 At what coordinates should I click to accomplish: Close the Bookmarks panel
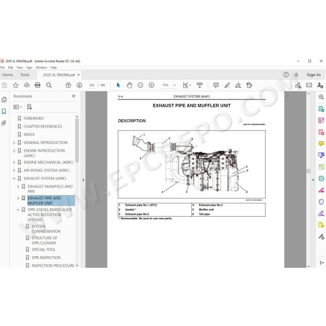(x=74, y=96)
